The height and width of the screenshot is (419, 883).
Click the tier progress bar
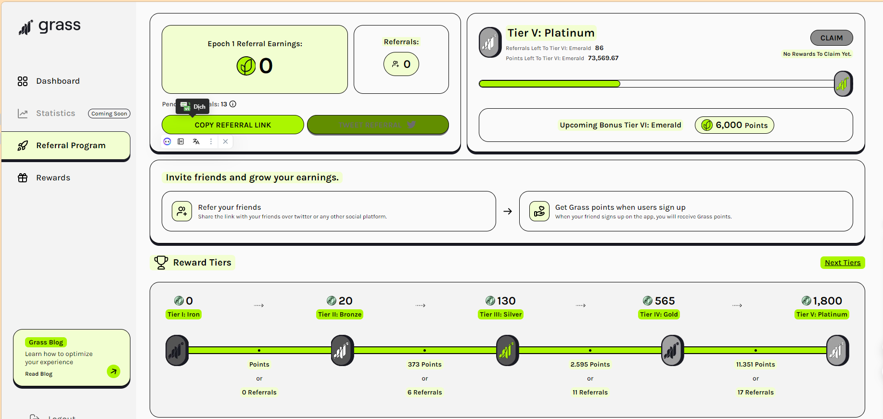656,84
